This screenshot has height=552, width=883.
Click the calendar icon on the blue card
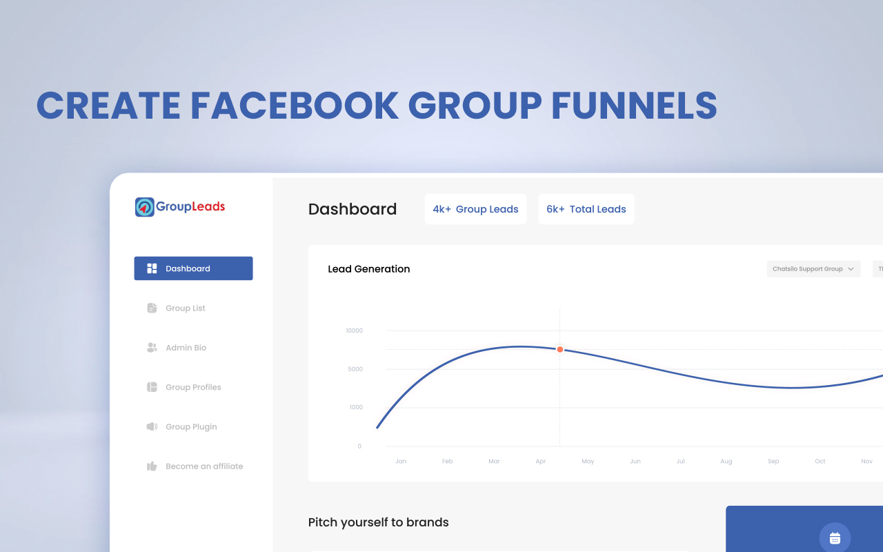point(834,538)
